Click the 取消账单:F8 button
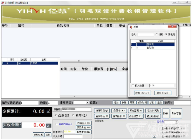This screenshot has height=140, width=192. [119, 116]
